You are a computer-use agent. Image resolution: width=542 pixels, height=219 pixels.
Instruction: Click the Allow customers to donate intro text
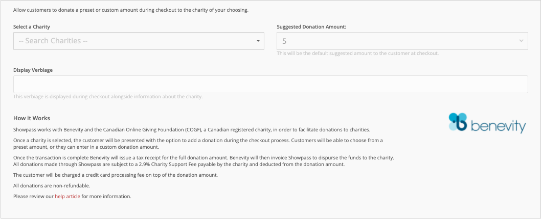pyautogui.click(x=131, y=10)
